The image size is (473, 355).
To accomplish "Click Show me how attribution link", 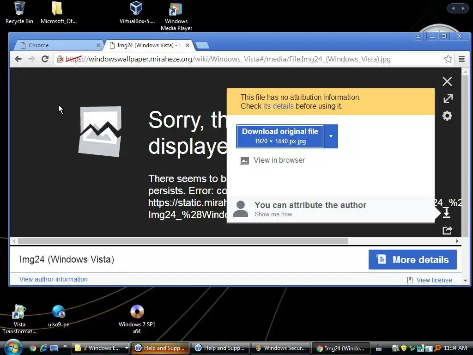I will point(273,214).
